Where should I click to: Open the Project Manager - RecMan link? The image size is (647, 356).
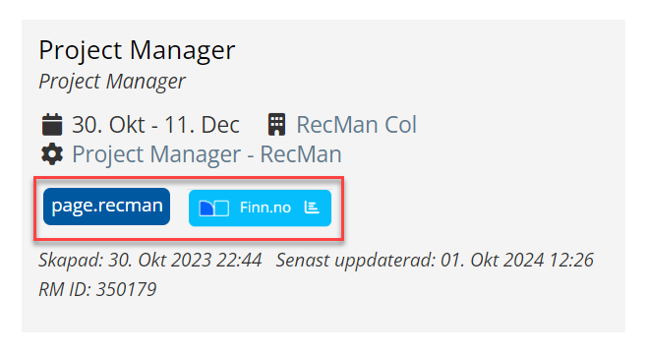(206, 154)
